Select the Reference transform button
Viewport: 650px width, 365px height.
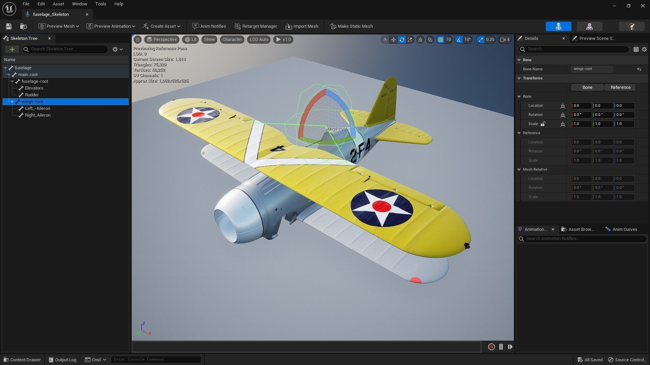(620, 88)
